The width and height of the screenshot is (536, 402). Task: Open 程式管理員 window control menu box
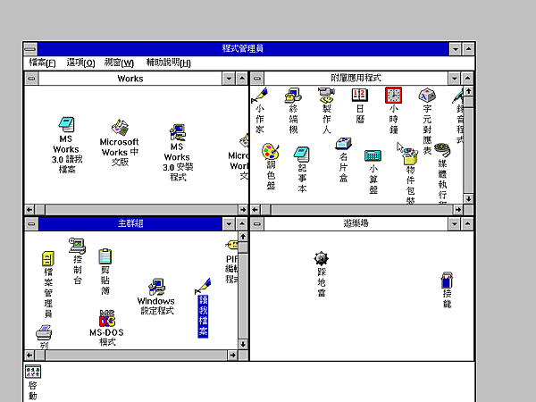tap(30, 49)
